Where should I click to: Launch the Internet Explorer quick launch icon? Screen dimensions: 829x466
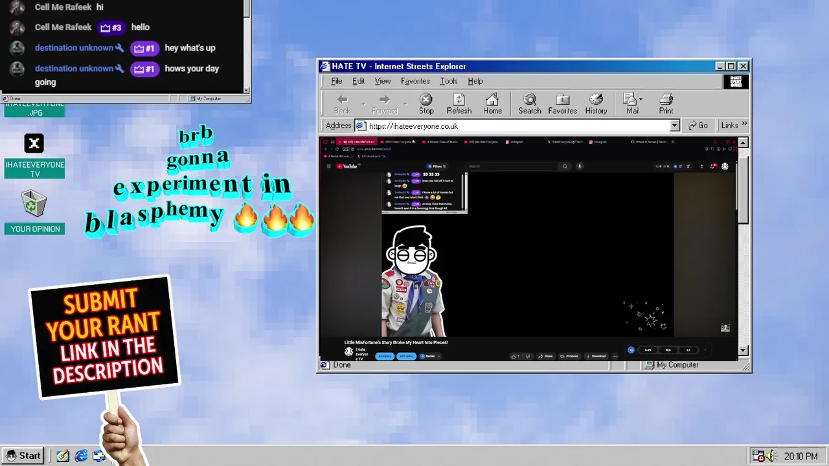81,456
